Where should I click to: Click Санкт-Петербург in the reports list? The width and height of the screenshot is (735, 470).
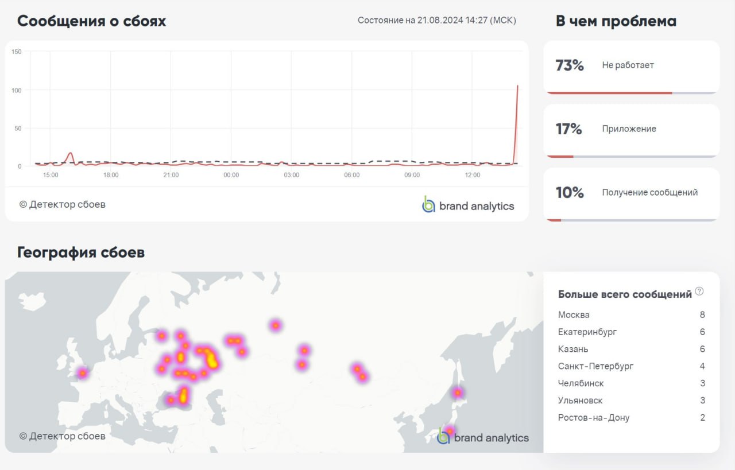tap(595, 366)
